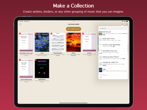Viewport: 147px width, 110px height.
Task: Remove You're Still the One via red badge
Action: pyautogui.click(x=20, y=60)
